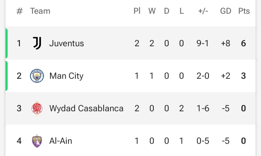Click the Team column header
Viewport: 261px width, 156px height.
(x=40, y=11)
